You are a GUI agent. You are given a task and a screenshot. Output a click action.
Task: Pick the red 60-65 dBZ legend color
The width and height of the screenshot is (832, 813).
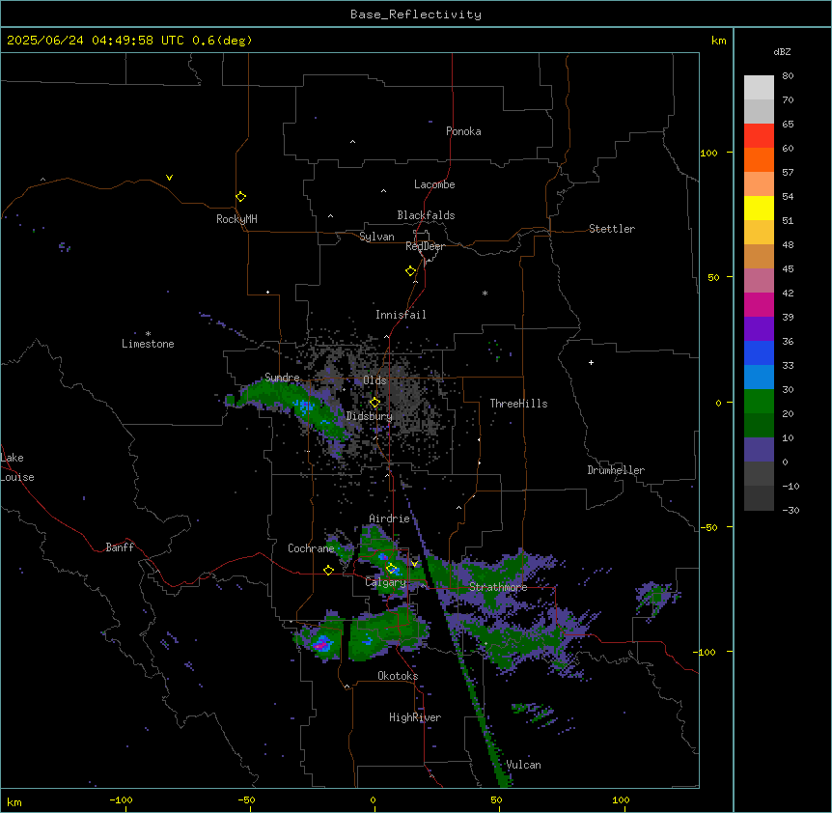click(759, 135)
